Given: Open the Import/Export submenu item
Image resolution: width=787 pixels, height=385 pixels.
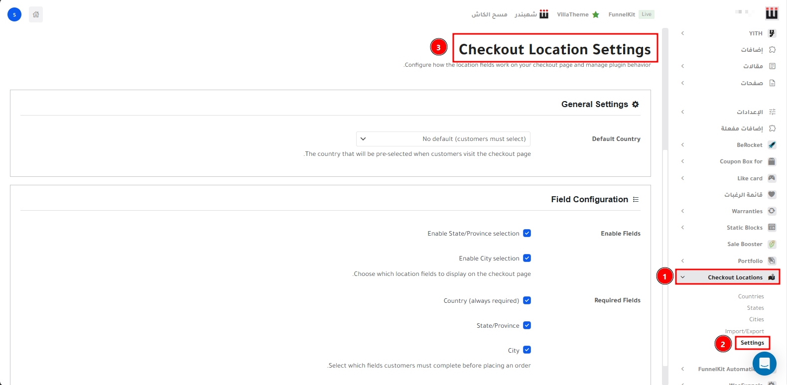Looking at the screenshot, I should (x=744, y=331).
